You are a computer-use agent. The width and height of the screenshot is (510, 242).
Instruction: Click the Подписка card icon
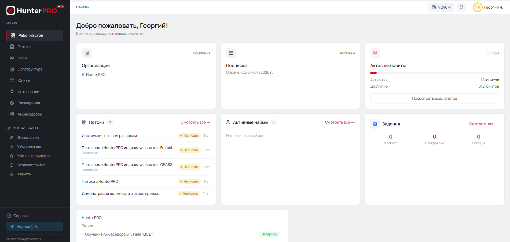click(231, 53)
